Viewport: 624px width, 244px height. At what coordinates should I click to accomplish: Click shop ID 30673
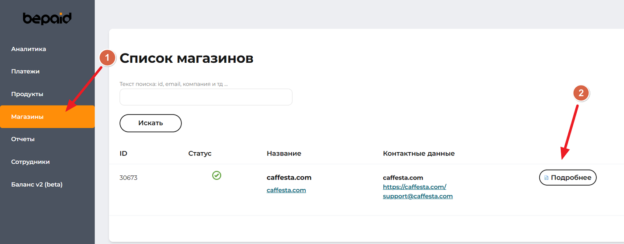click(x=128, y=178)
